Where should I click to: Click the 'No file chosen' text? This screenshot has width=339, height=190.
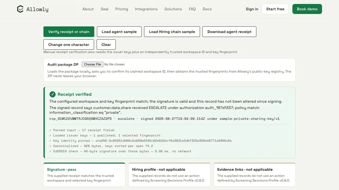[x=114, y=64]
